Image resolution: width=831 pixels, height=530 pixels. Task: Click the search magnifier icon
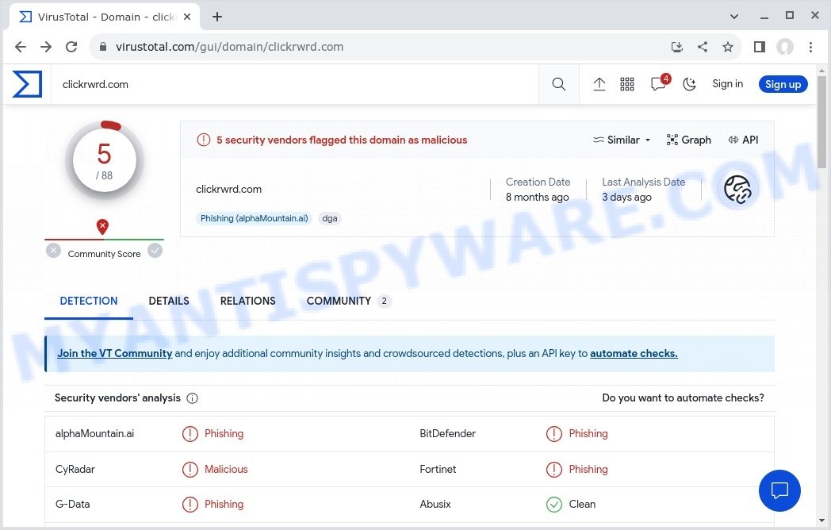[x=558, y=84]
